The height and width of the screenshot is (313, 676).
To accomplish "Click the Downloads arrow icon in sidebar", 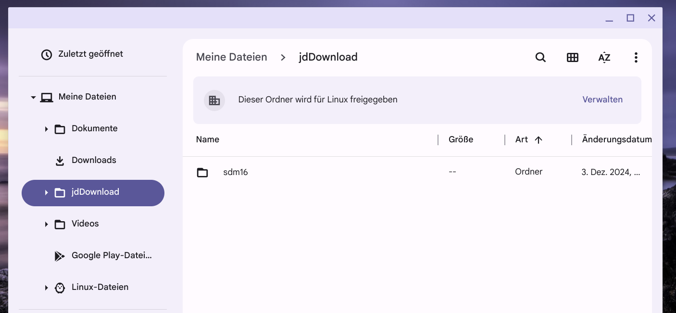I will pos(60,161).
